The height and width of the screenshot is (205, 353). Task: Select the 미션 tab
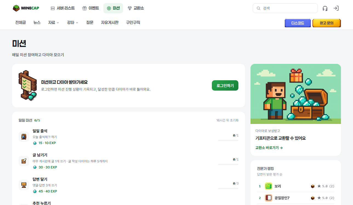pos(113,8)
